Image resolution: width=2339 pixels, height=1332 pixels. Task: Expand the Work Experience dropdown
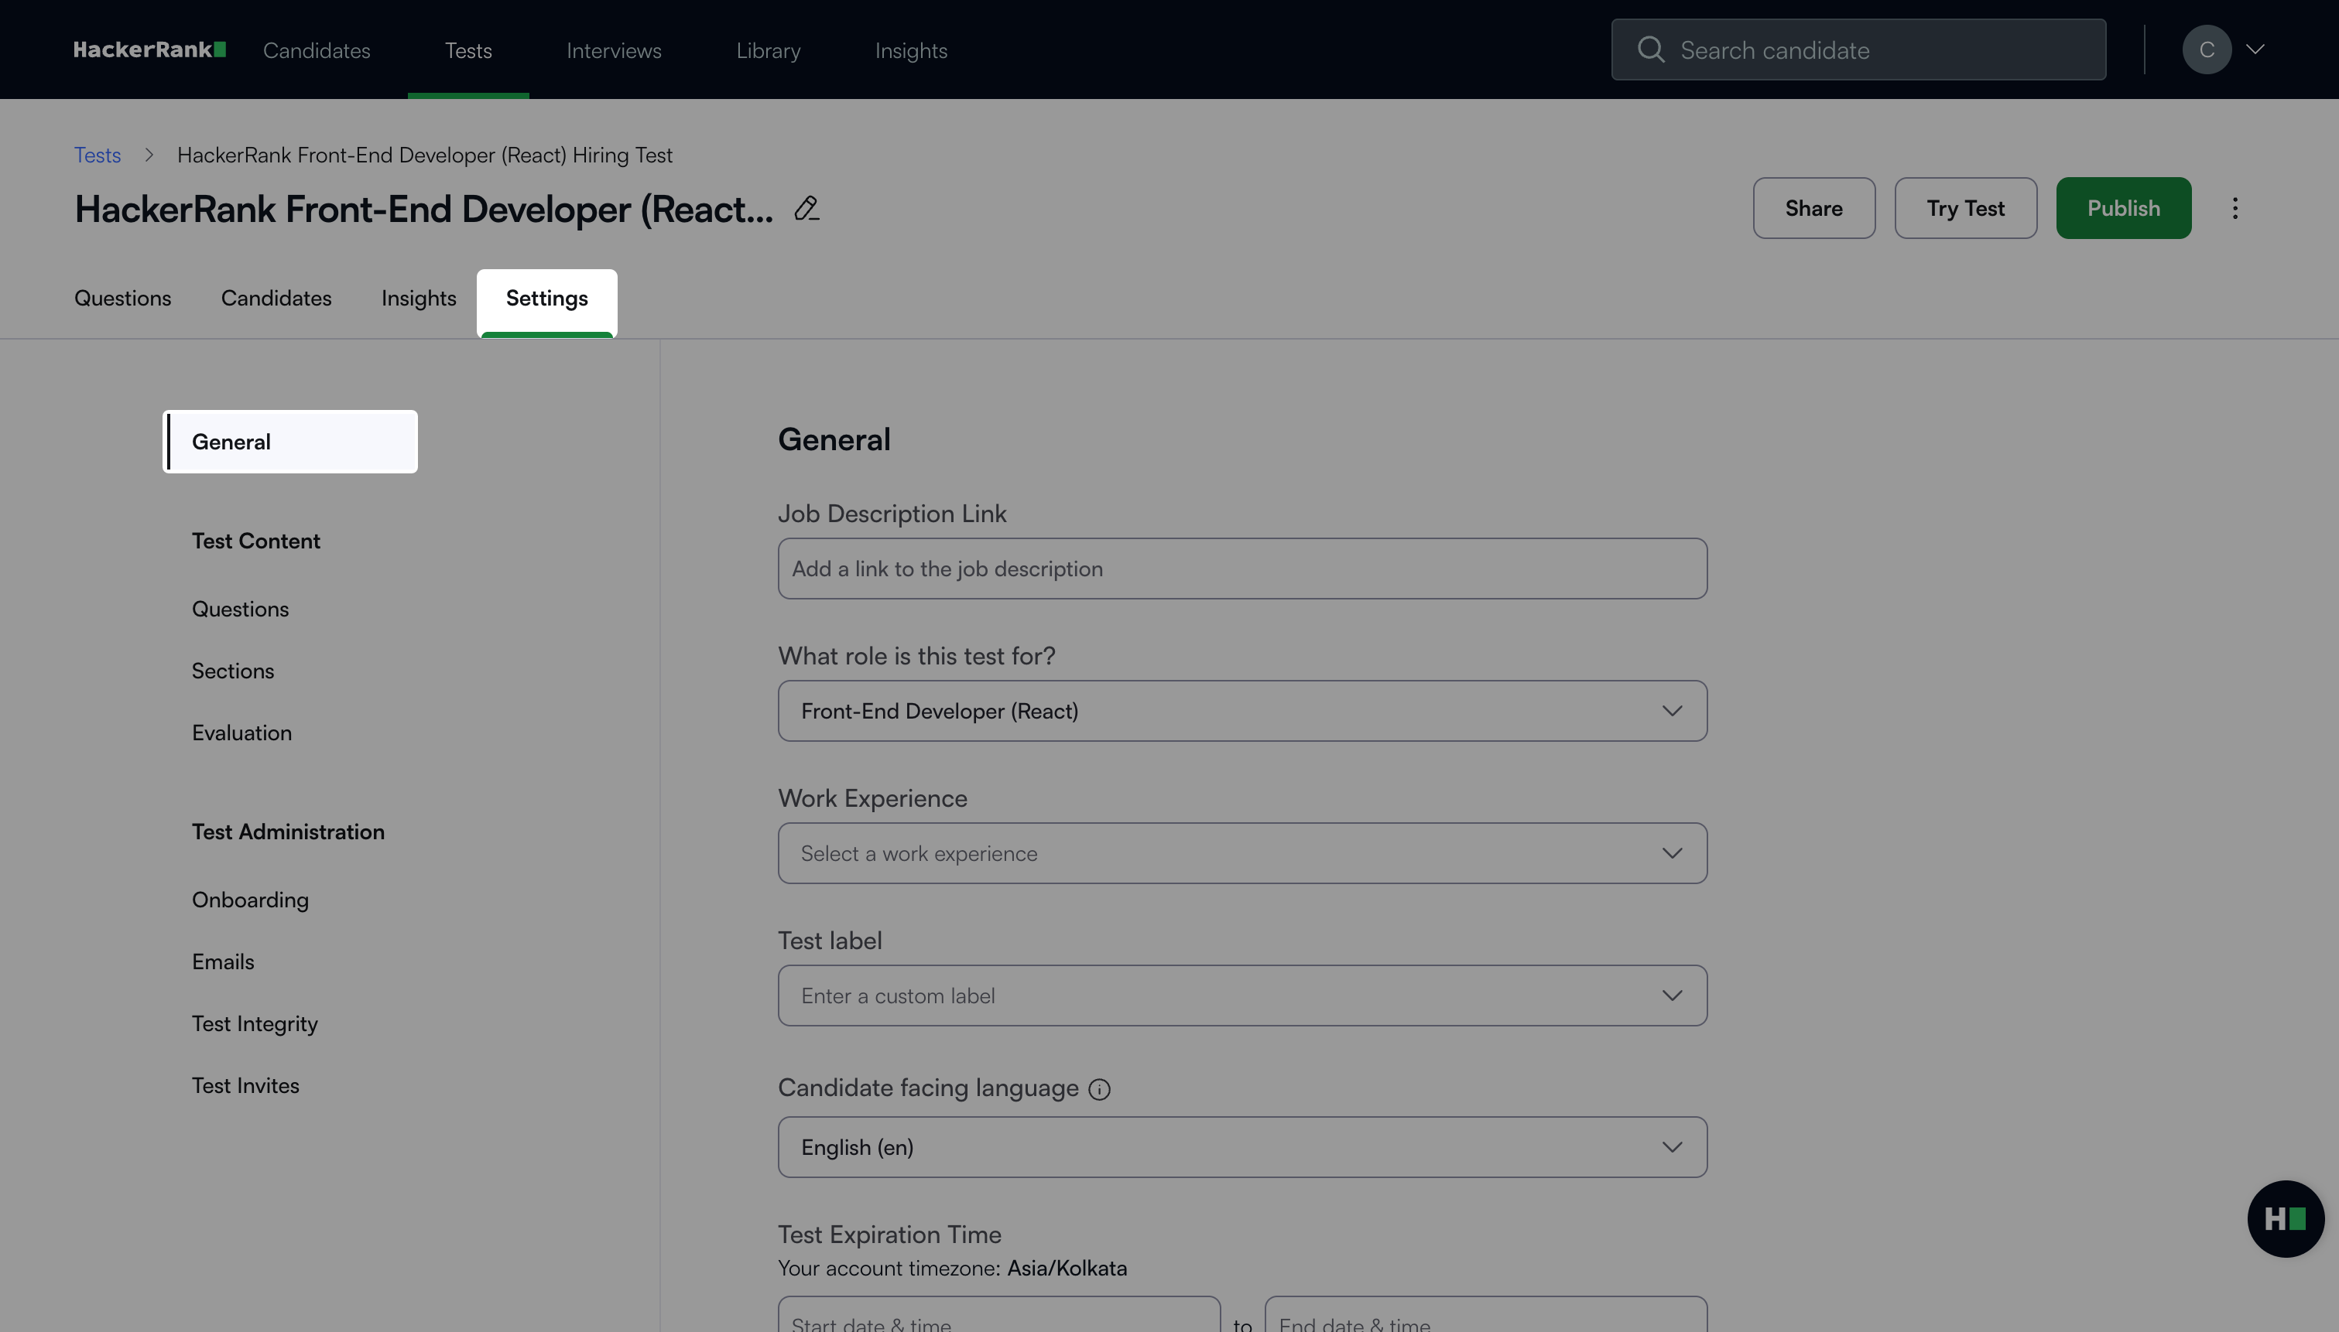1241,853
